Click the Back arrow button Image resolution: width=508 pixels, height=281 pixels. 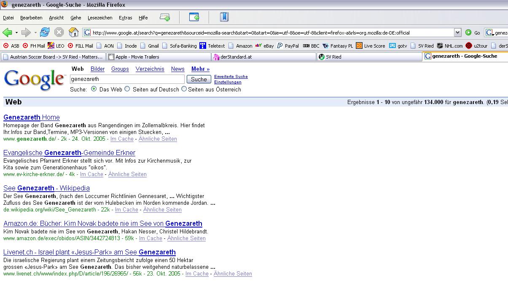(x=7, y=32)
